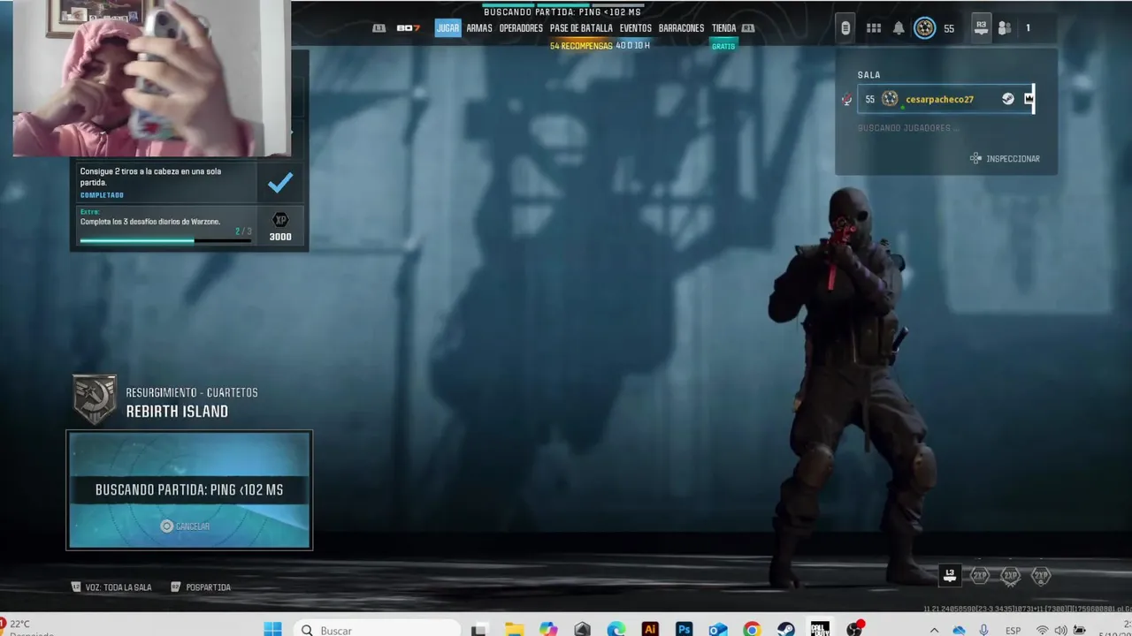1132x636 pixels.
Task: Click the REBIRTH ISLAND mode title
Action: point(177,412)
